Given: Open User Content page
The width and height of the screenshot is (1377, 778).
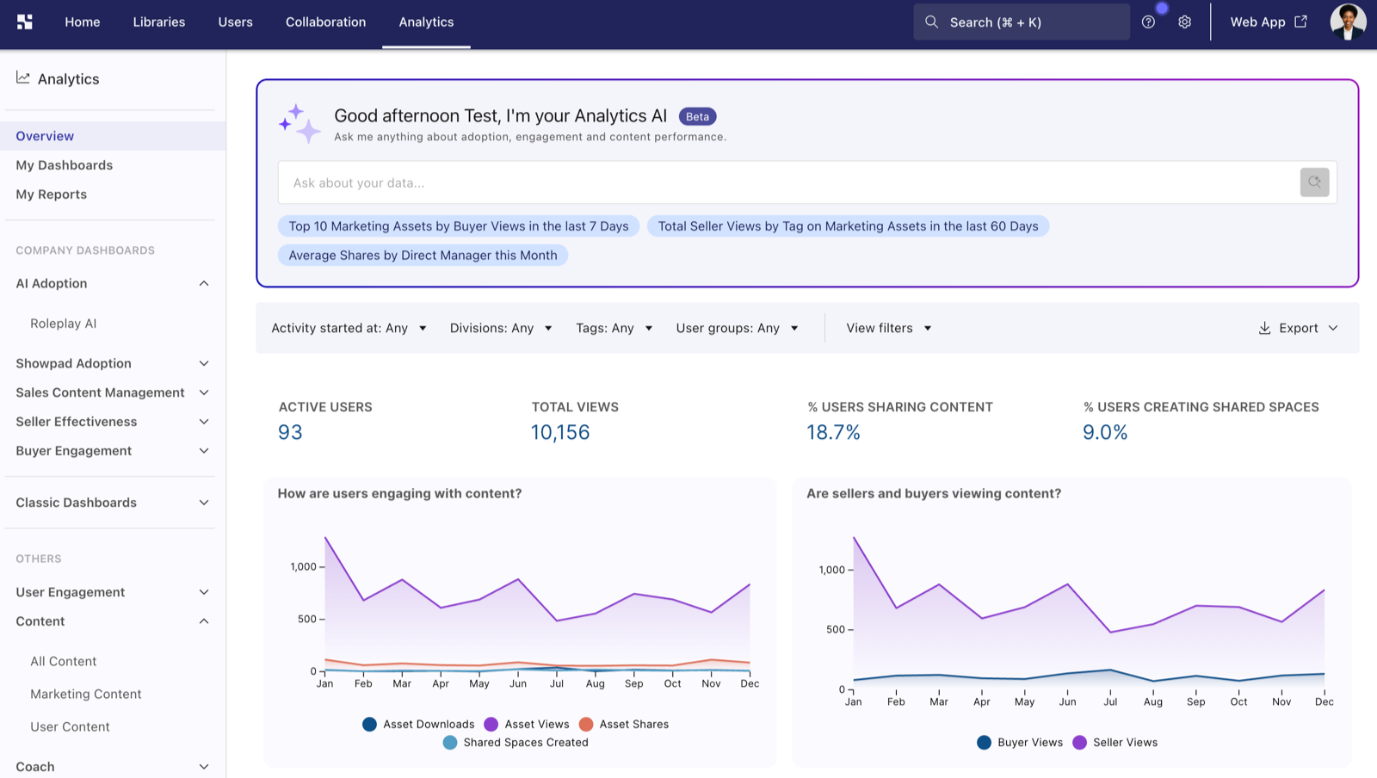Looking at the screenshot, I should tap(71, 727).
